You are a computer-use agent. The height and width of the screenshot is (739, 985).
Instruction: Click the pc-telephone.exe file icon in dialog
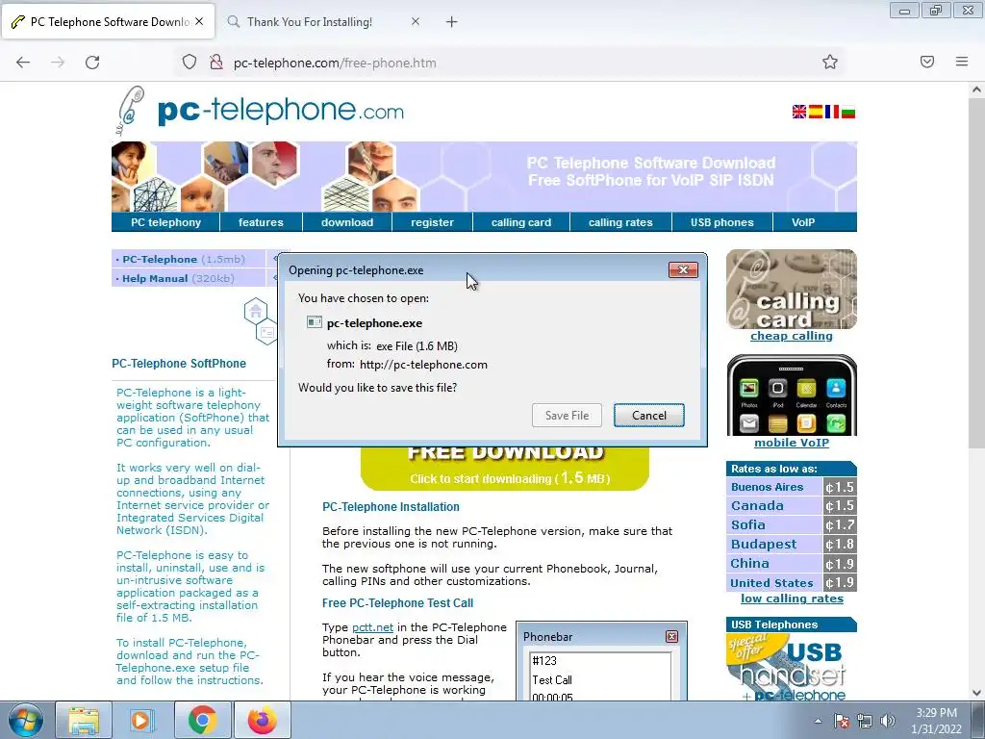[x=315, y=322]
